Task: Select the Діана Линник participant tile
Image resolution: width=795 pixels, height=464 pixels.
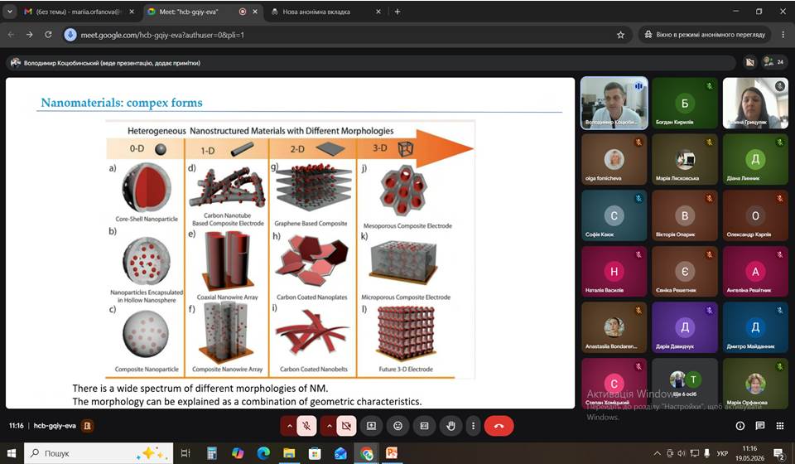Action: point(755,159)
